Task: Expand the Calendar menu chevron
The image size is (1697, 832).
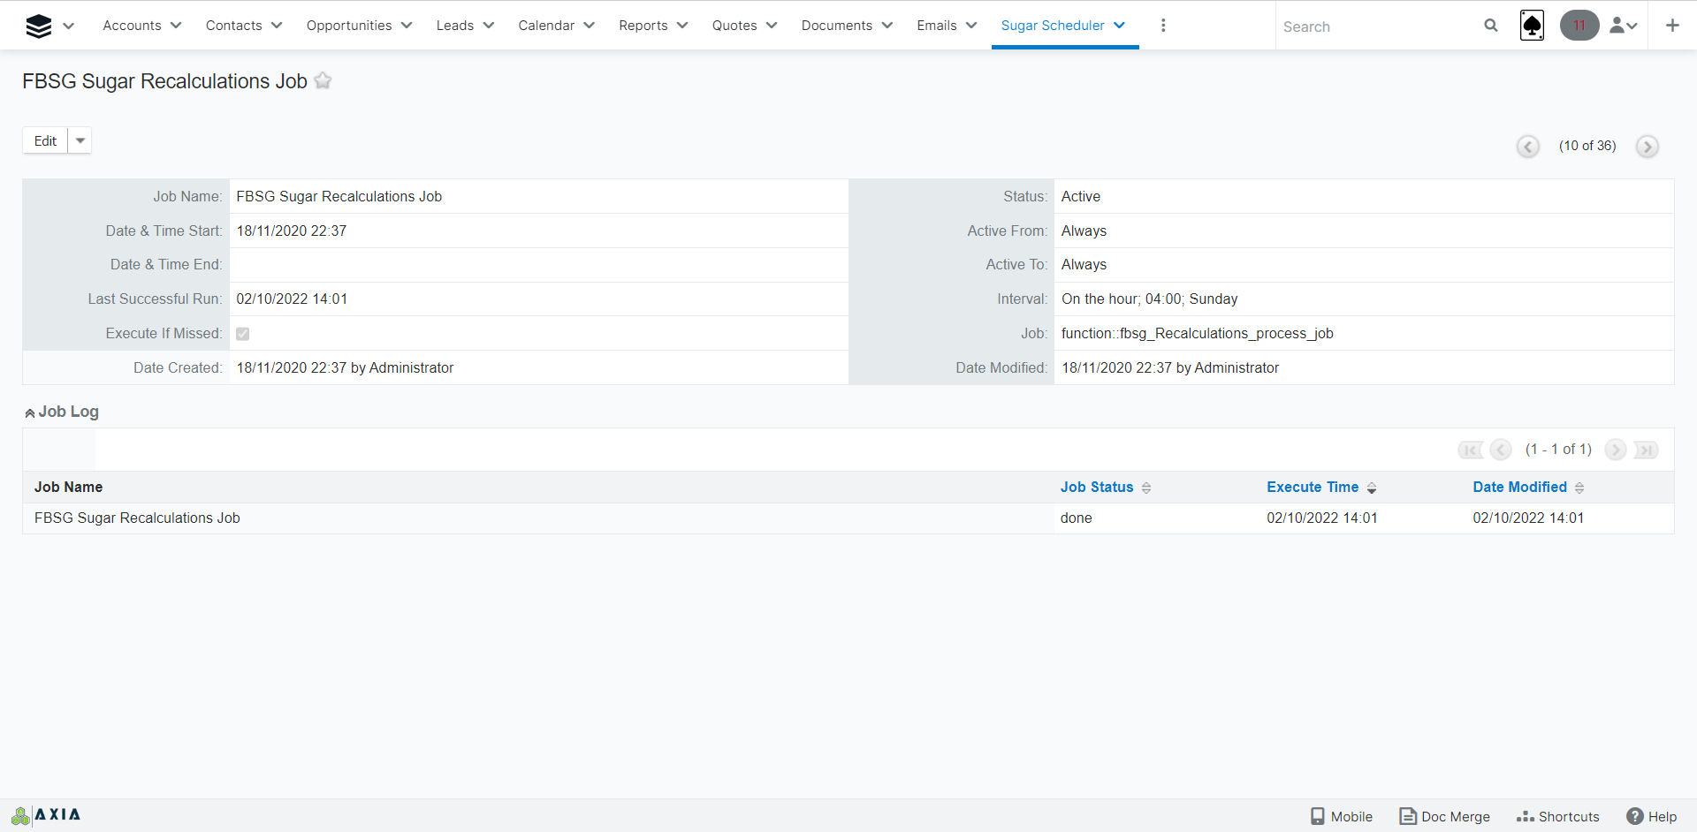Action: (590, 26)
